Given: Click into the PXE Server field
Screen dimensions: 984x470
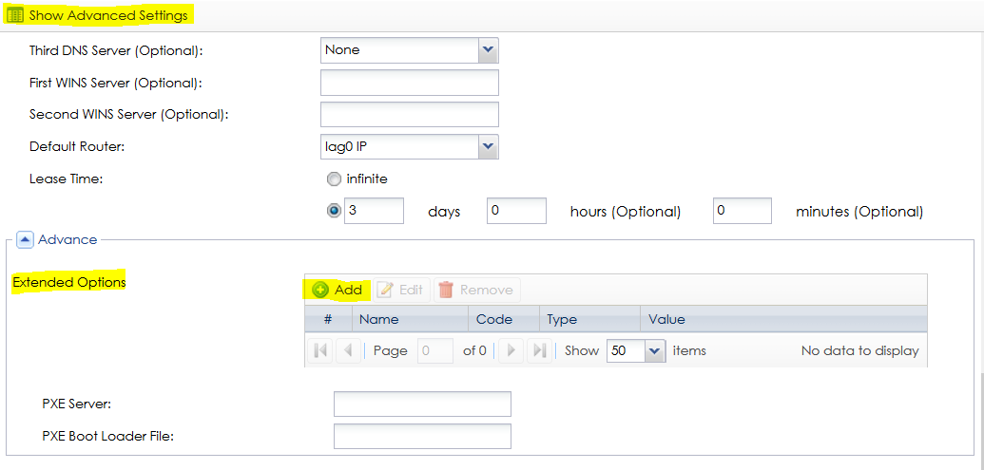Looking at the screenshot, I should click(422, 404).
